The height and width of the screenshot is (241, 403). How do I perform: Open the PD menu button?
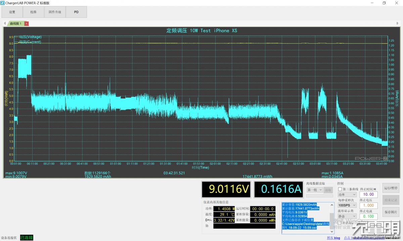tap(76, 12)
